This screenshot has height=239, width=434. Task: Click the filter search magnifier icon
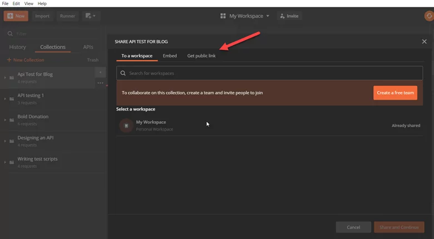[x=10, y=33]
